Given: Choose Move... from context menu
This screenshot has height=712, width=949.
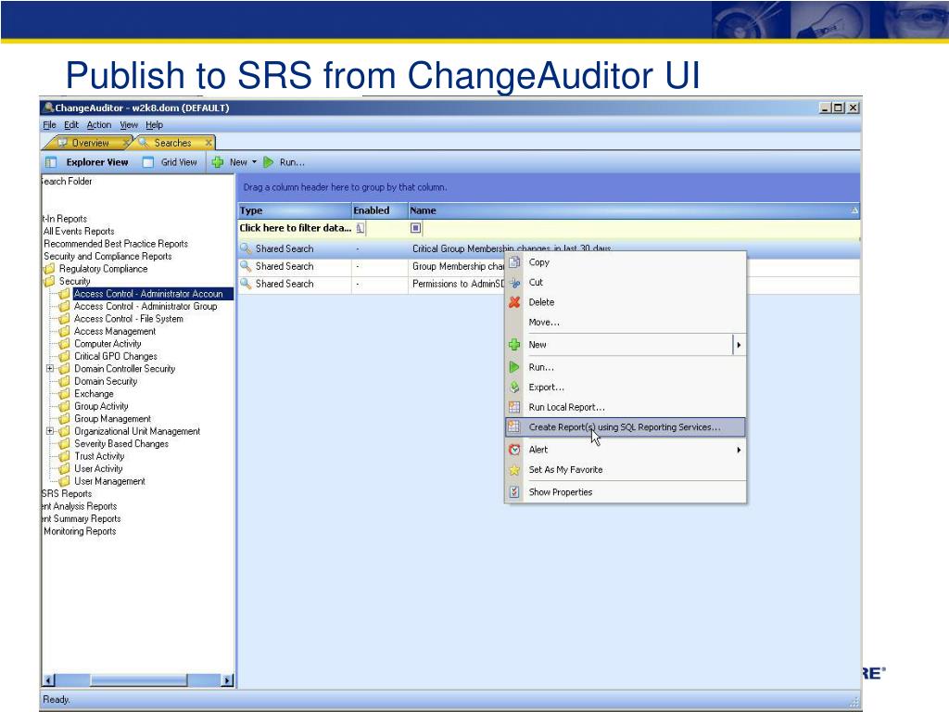Looking at the screenshot, I should click(x=626, y=322).
